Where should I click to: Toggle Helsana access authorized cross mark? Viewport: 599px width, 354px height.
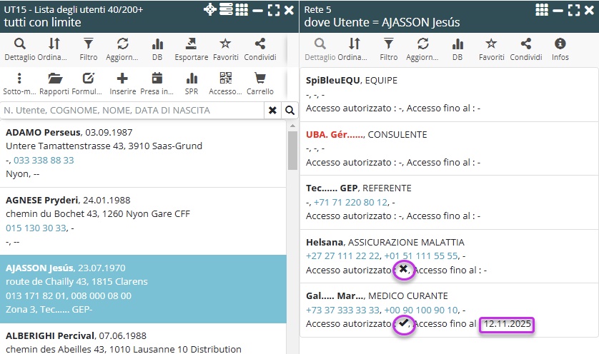point(403,270)
